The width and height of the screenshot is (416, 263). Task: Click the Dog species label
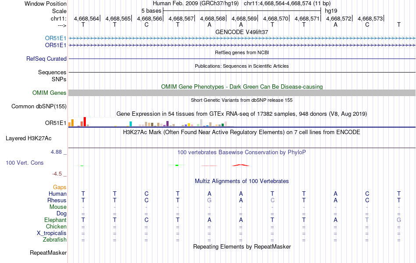[x=61, y=214]
